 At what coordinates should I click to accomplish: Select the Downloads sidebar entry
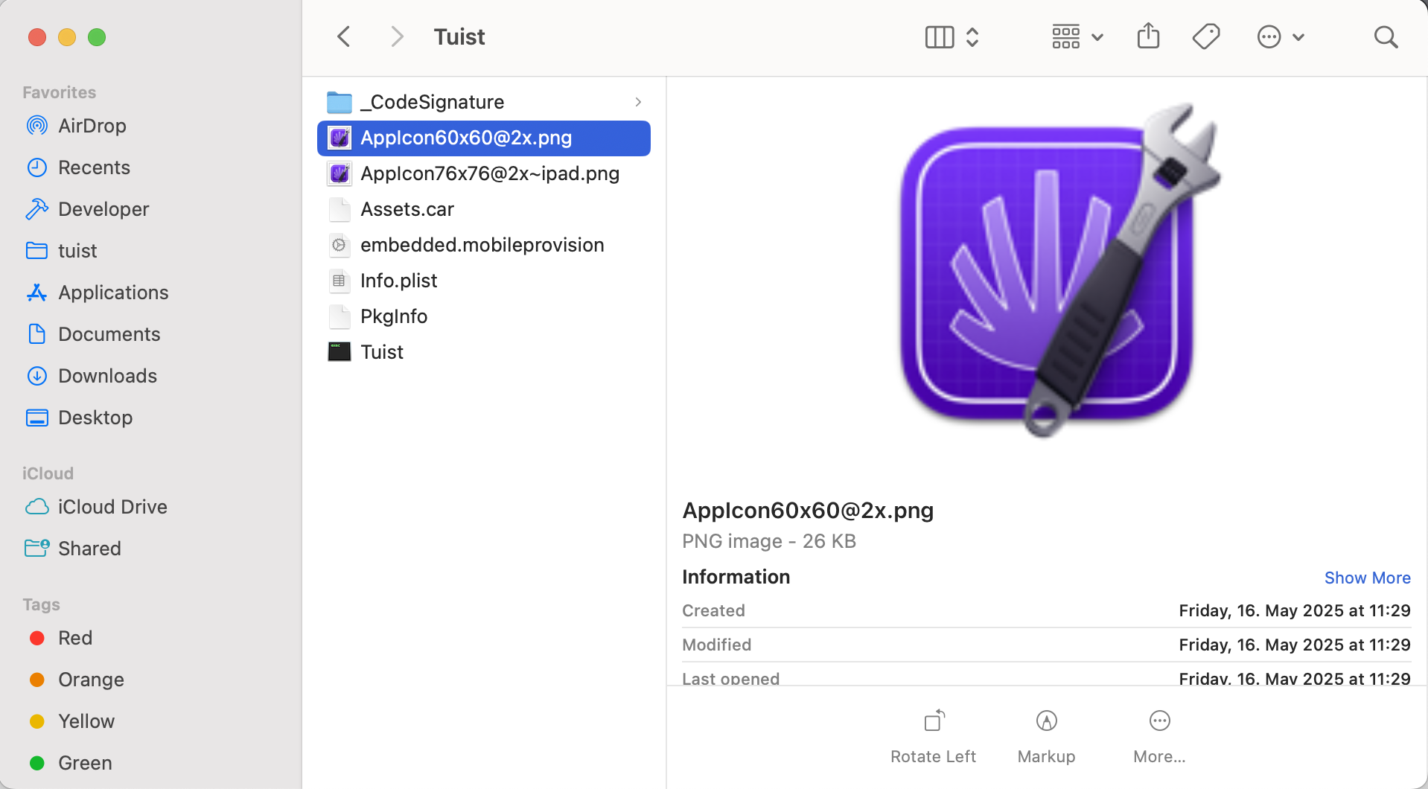pyautogui.click(x=107, y=376)
